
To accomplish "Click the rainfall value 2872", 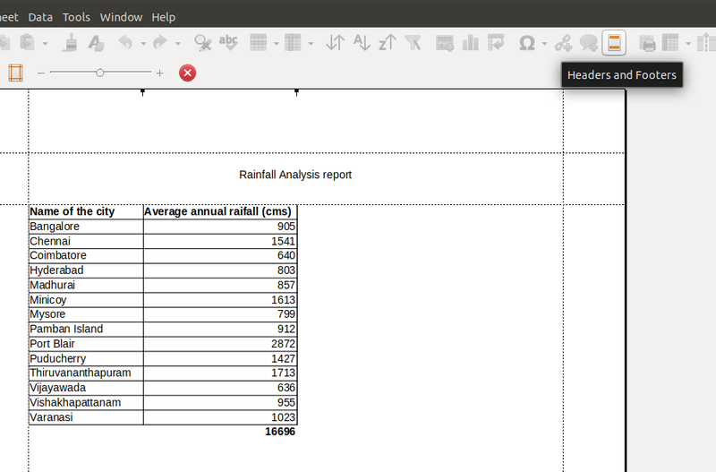I will click(283, 344).
